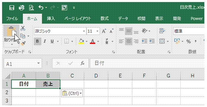Select the Format Painter brush icon
This screenshot has width=207, height=107.
[x=23, y=44]
